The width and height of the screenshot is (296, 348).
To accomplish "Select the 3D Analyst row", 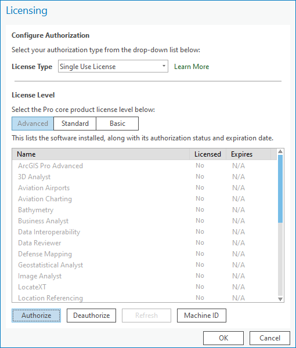I will 145,177.
